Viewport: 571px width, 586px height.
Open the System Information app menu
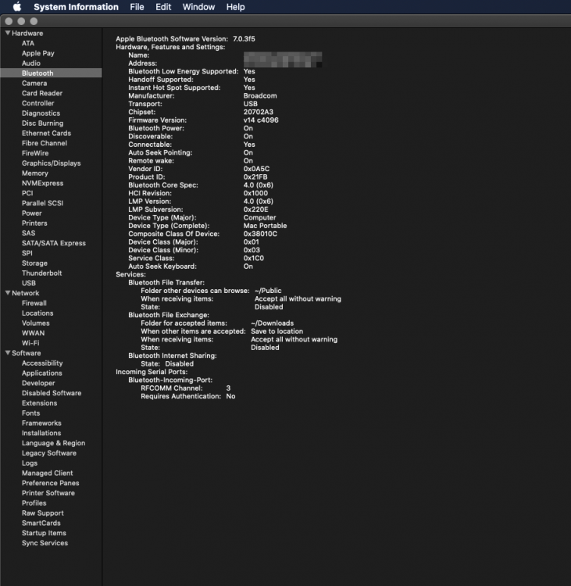click(76, 7)
